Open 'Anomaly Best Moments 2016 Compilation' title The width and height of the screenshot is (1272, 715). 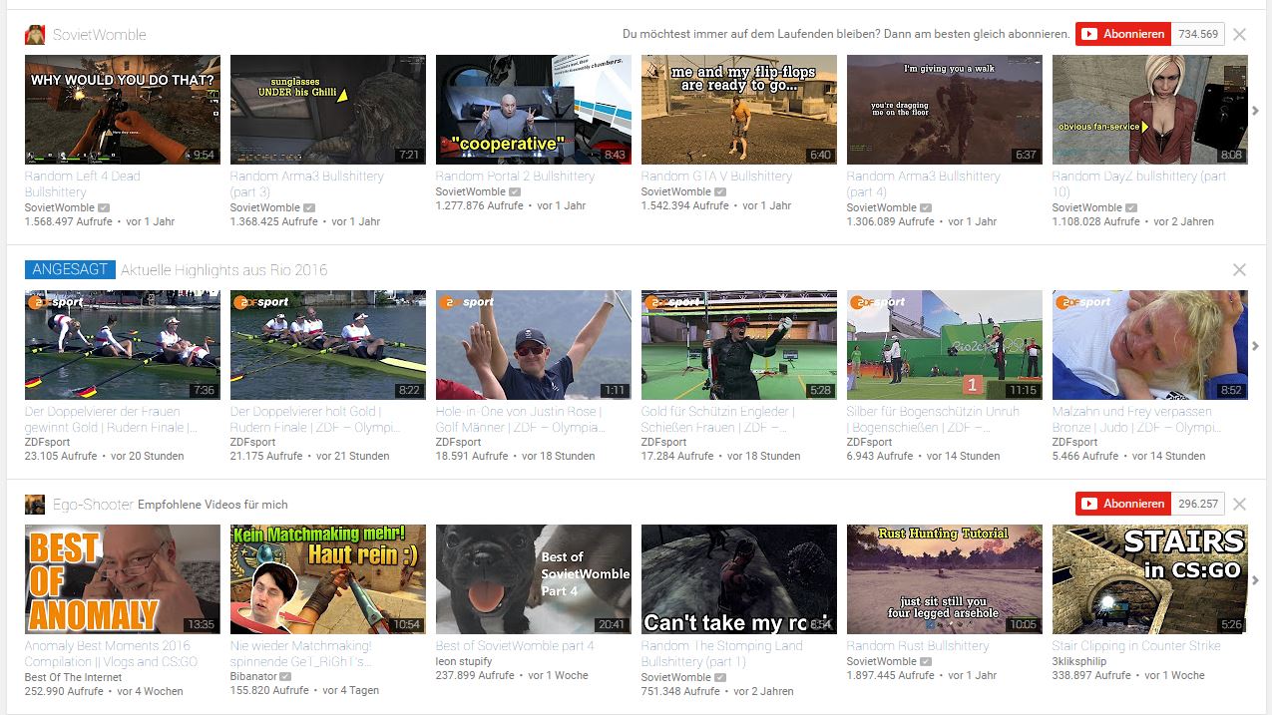[112, 653]
